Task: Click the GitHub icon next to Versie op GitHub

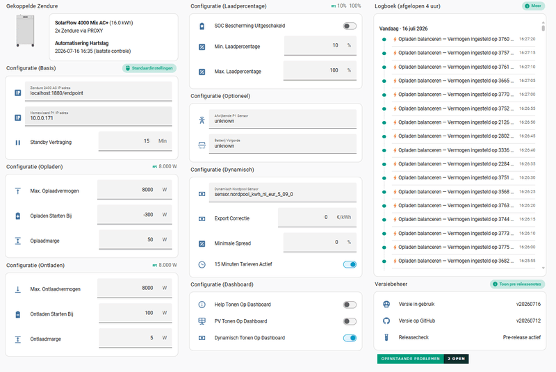Action: point(386,321)
